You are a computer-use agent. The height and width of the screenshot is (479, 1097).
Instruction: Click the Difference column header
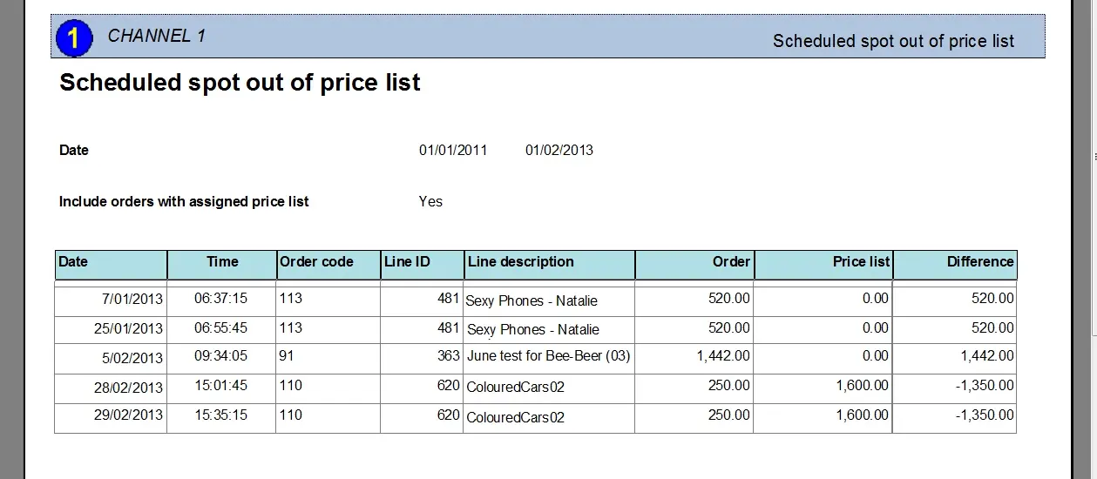pyautogui.click(x=980, y=262)
